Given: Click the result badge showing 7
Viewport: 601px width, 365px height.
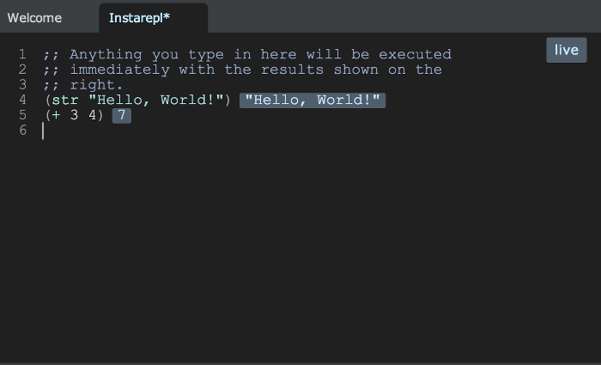Looking at the screenshot, I should click(122, 116).
